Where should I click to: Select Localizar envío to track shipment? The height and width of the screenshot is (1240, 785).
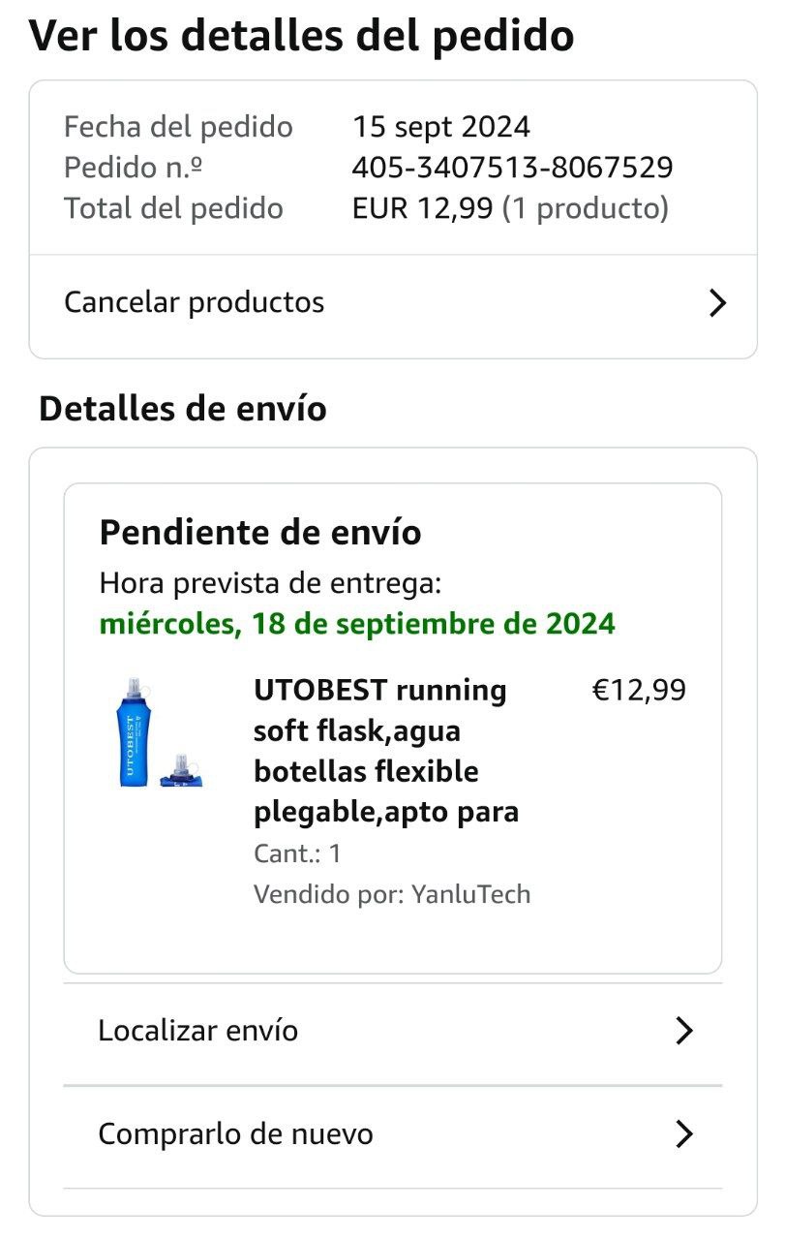[198, 1030]
